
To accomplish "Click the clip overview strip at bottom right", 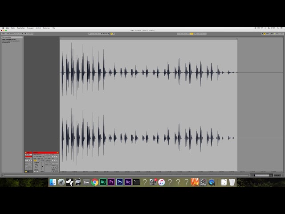I will (x=261, y=175).
